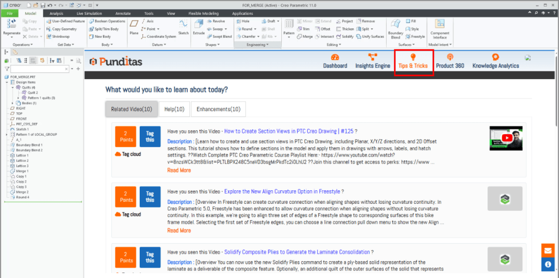Open the Help(10) tab
559x278 pixels.
[174, 109]
